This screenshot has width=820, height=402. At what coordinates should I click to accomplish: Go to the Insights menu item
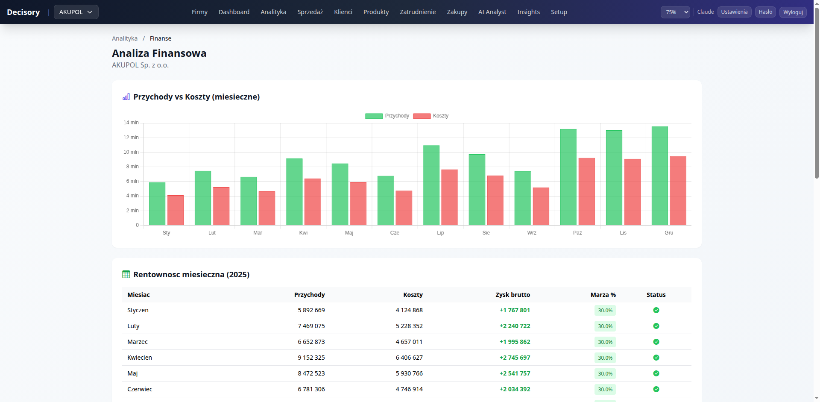coord(528,12)
